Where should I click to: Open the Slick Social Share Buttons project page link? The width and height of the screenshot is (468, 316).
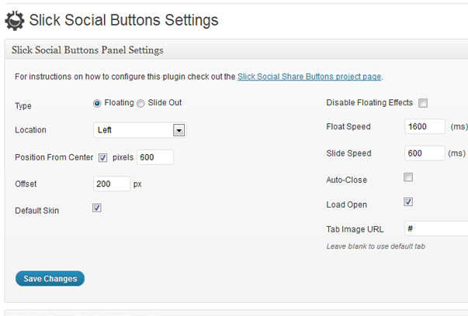tap(309, 77)
